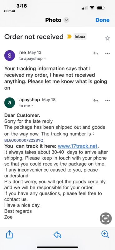
Task: Tap the green apayshop avatar
Action: tap(10, 103)
